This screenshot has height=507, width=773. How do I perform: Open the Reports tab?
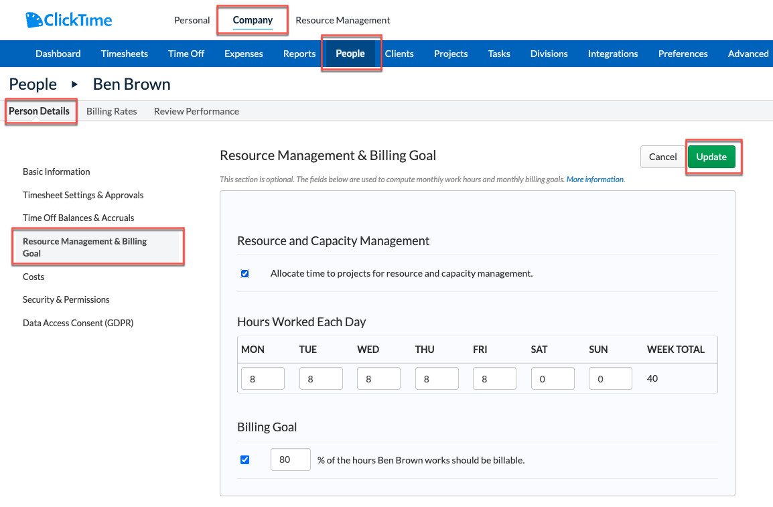pos(299,54)
